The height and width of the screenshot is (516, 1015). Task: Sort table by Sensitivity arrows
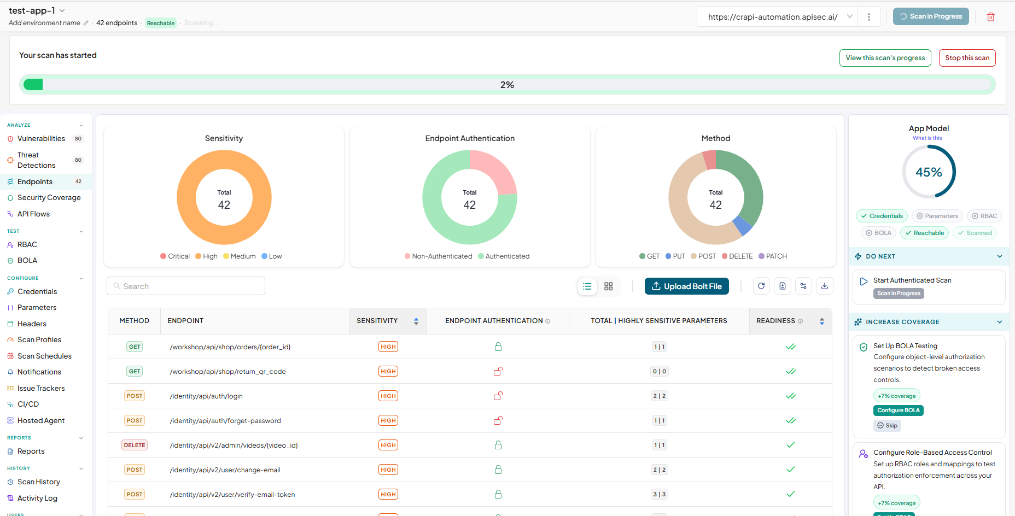point(416,321)
